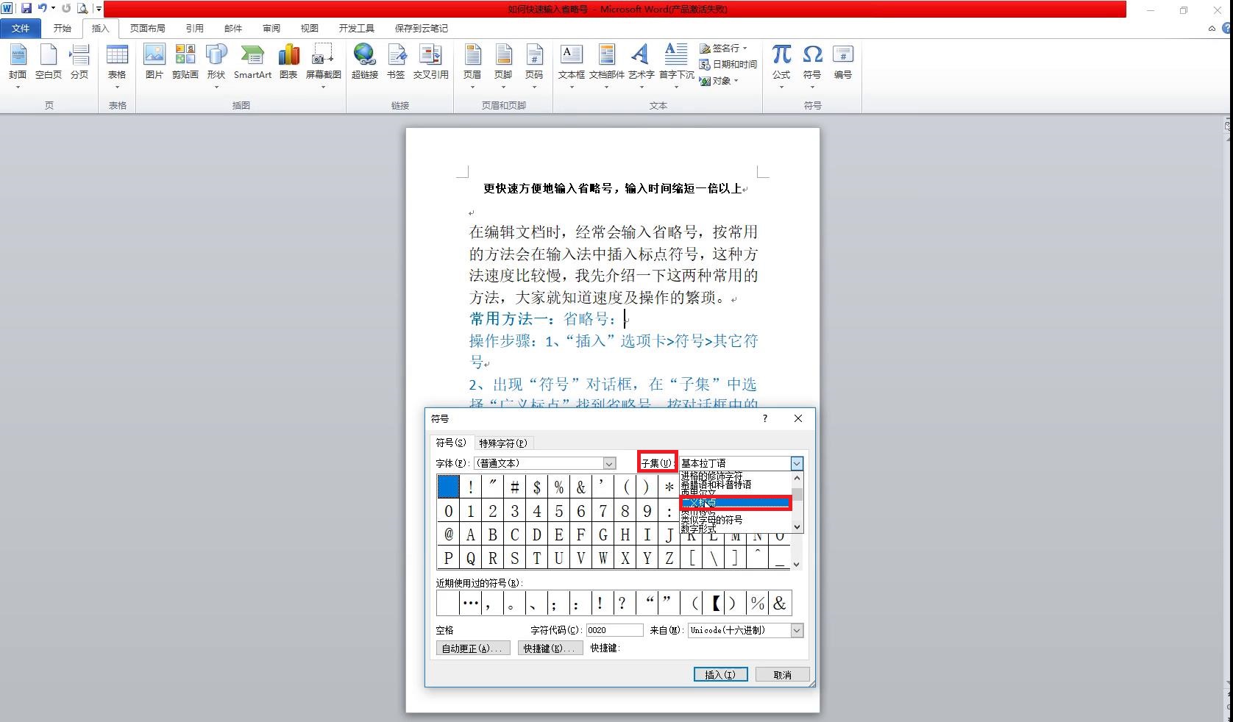1233x722 pixels.
Task: Click the Insert (插入) button in dialog
Action: coord(720,675)
